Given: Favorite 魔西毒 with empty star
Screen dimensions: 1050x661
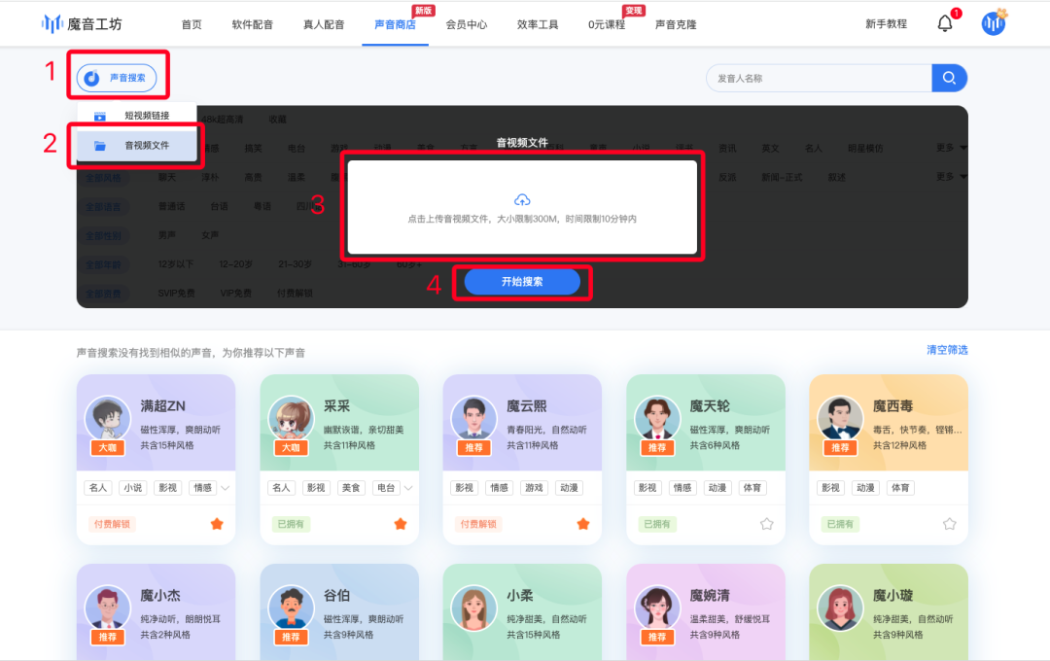Looking at the screenshot, I should [950, 524].
